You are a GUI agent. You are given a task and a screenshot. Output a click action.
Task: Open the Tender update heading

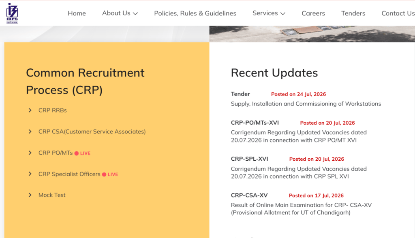pos(240,94)
